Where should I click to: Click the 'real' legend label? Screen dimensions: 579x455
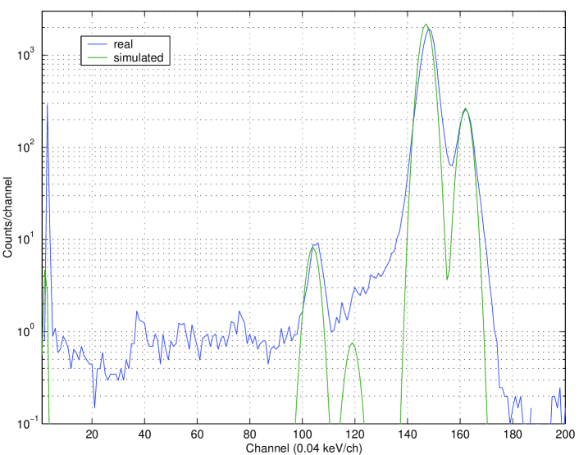123,44
